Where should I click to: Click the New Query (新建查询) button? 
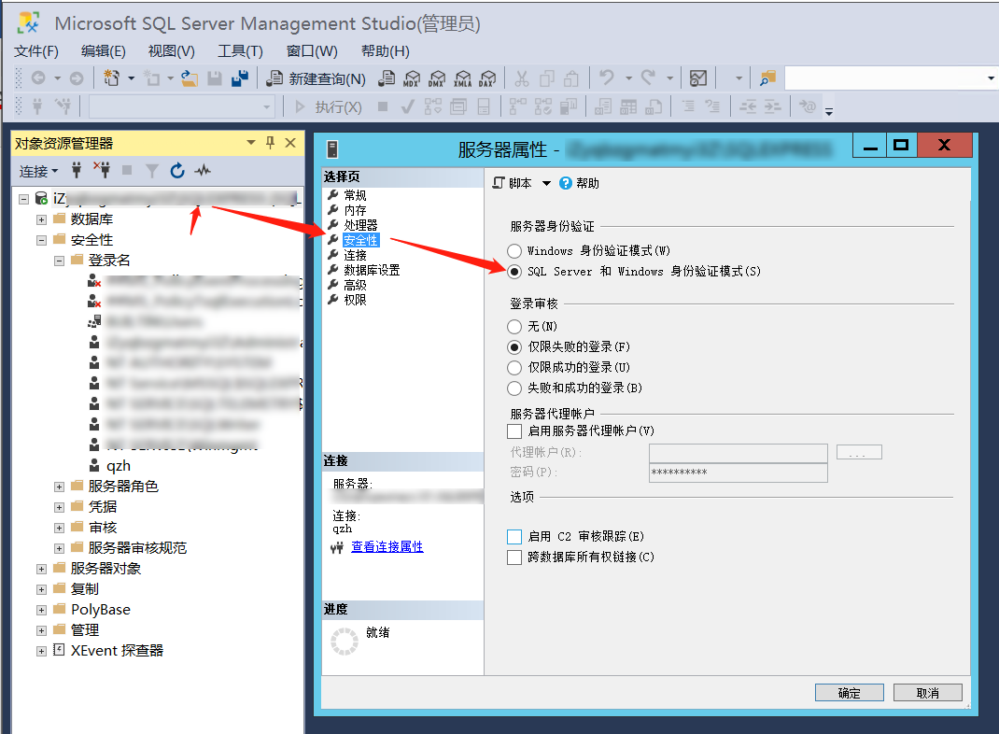[316, 78]
